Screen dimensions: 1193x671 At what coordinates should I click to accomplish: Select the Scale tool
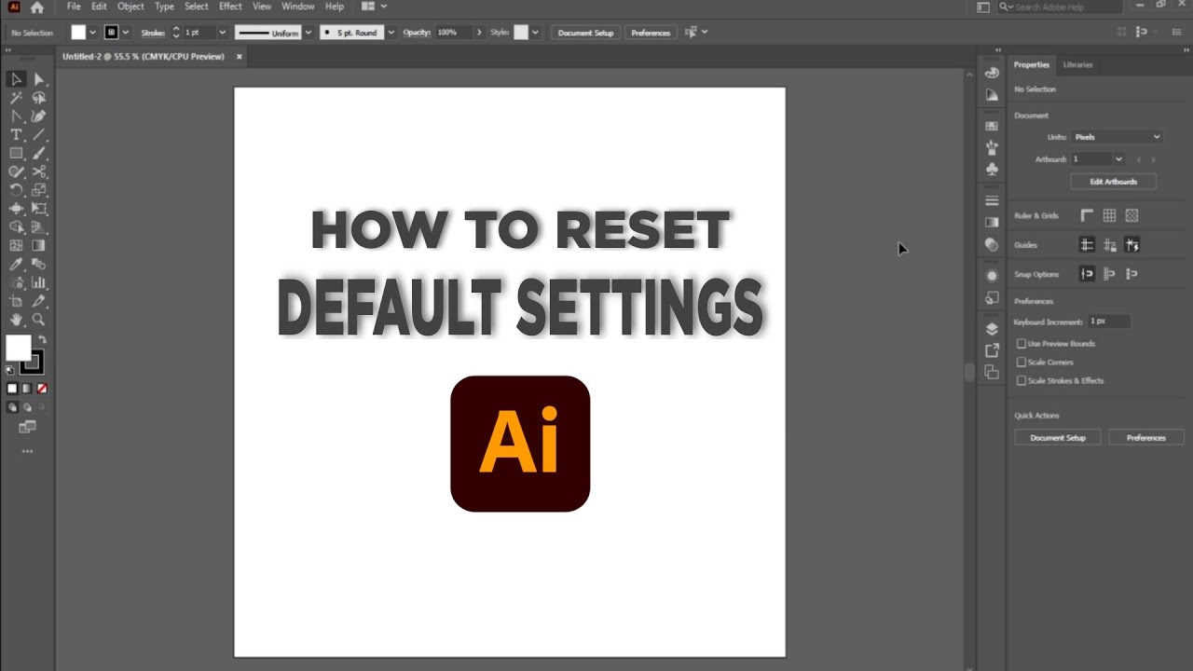(39, 190)
